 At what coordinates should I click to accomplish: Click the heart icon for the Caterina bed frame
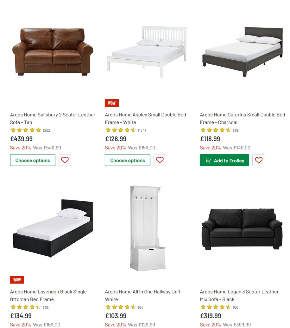click(258, 161)
